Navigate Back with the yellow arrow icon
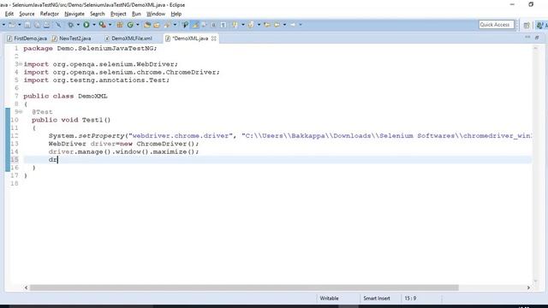548x308 pixels. tap(277, 25)
